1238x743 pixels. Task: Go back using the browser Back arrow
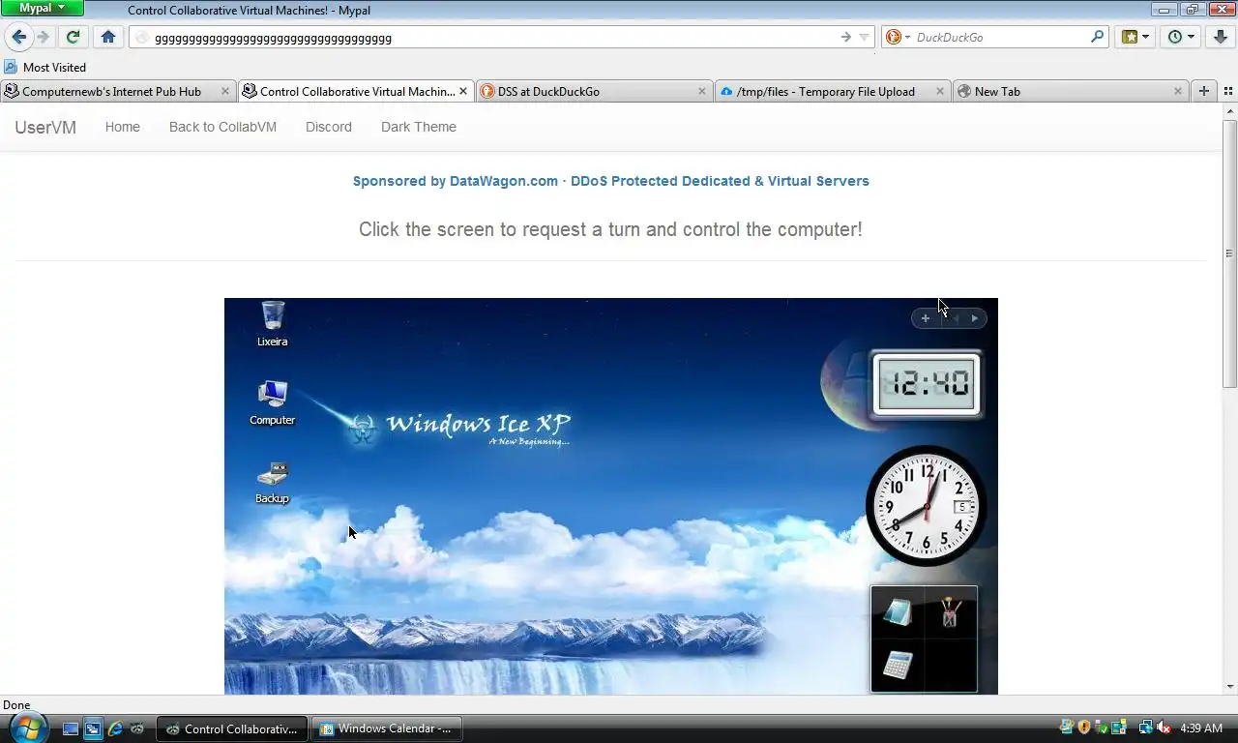(19, 37)
